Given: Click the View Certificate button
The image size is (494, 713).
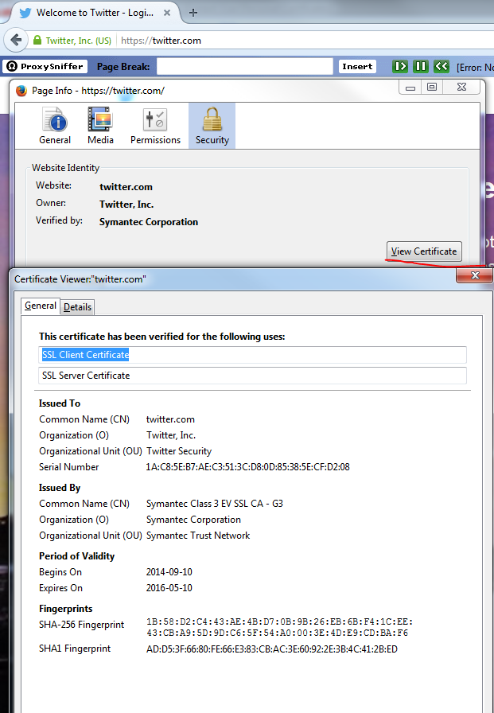Looking at the screenshot, I should [424, 251].
